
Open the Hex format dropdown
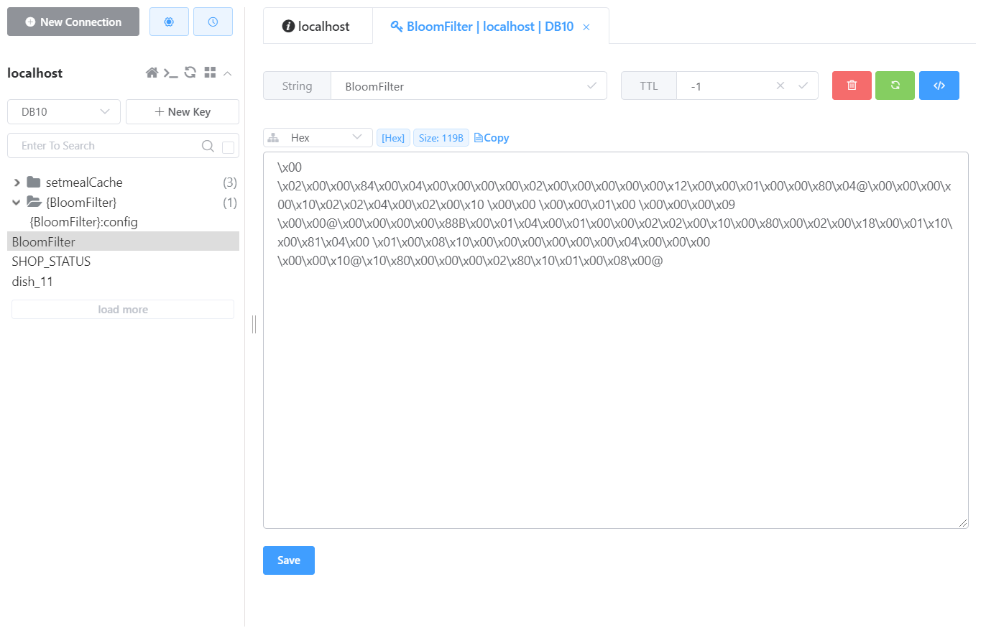coord(318,137)
